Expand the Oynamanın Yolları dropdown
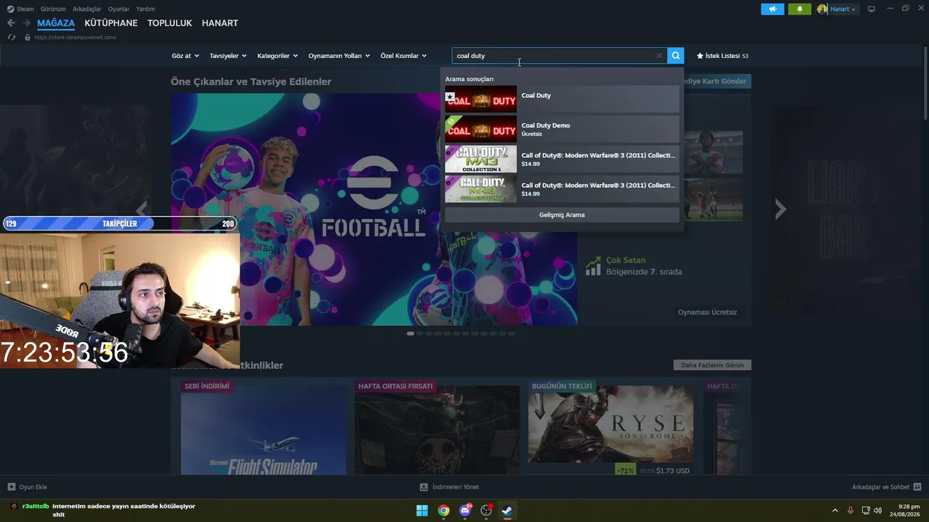 point(339,56)
